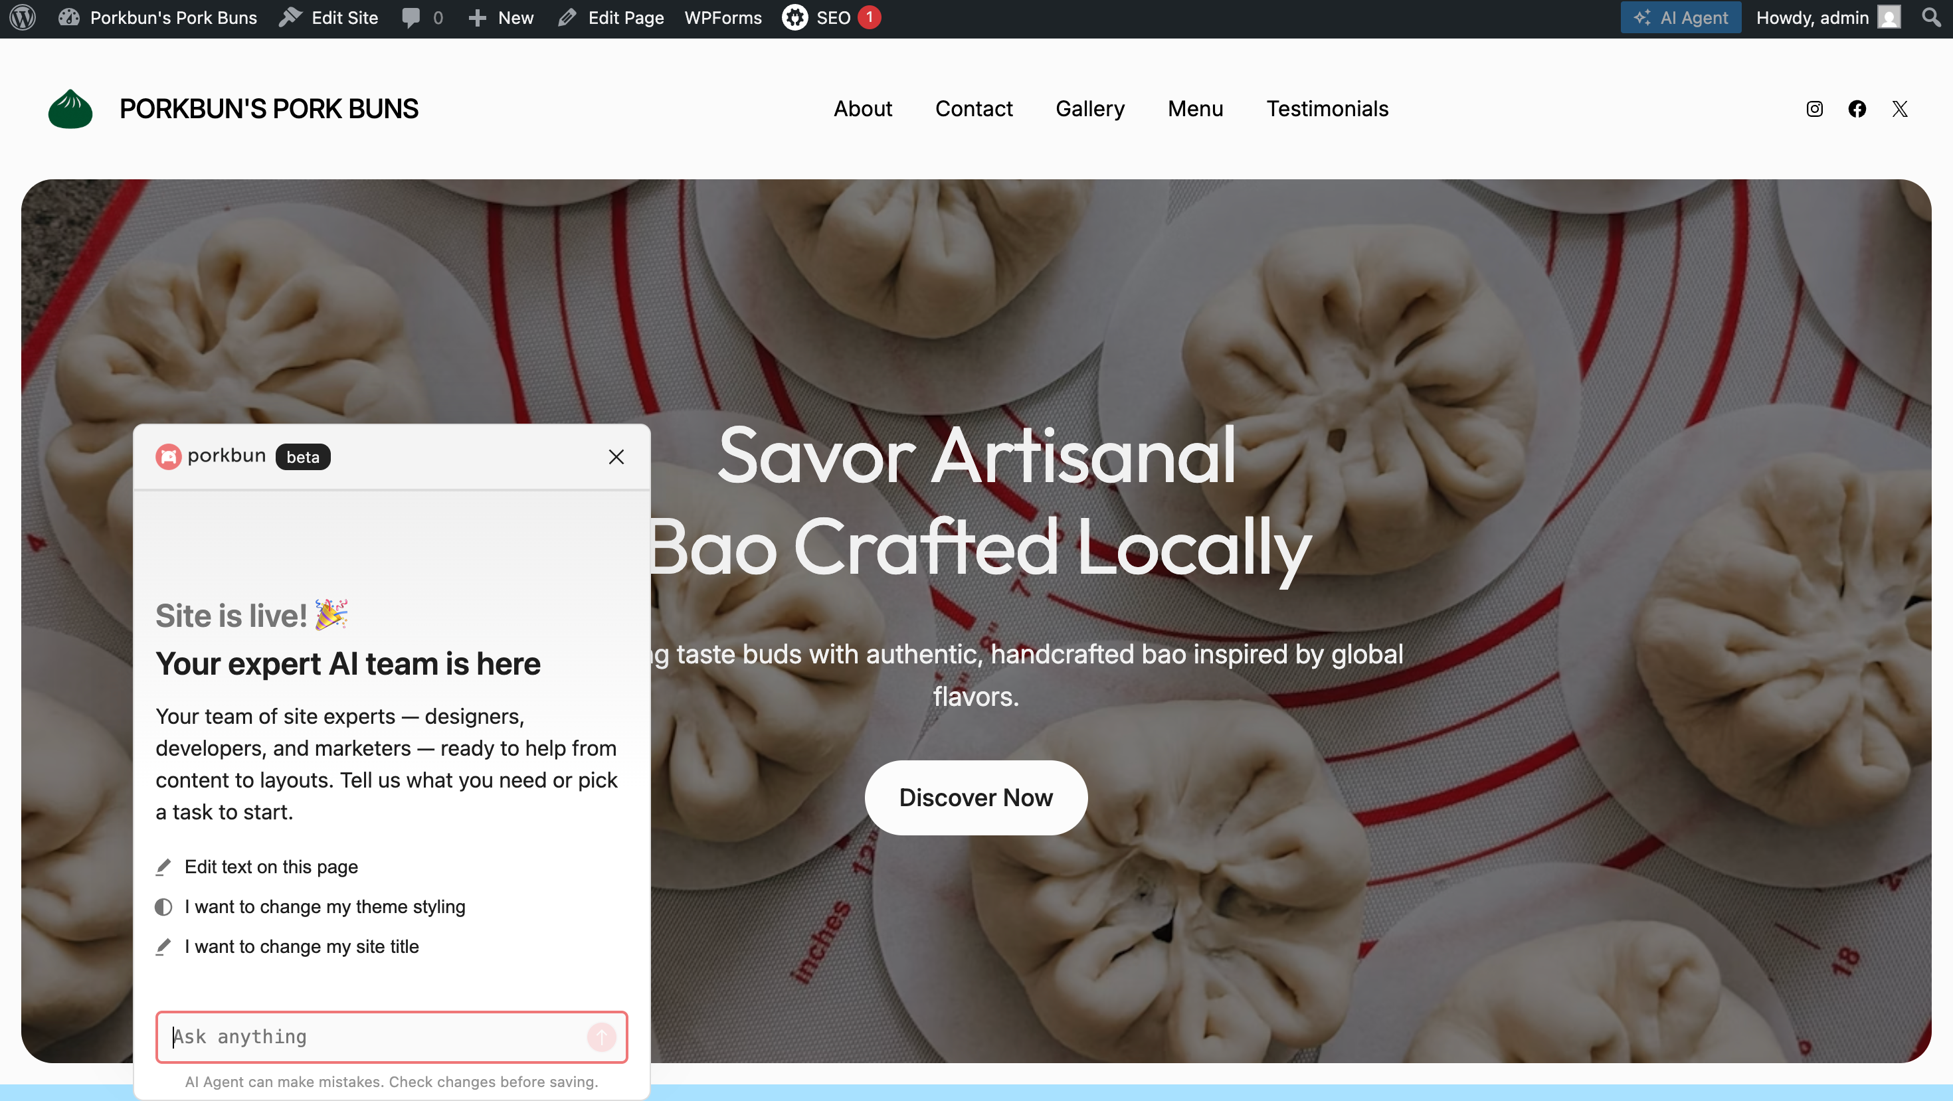
Task: Select I want to change my site title
Action: point(286,946)
